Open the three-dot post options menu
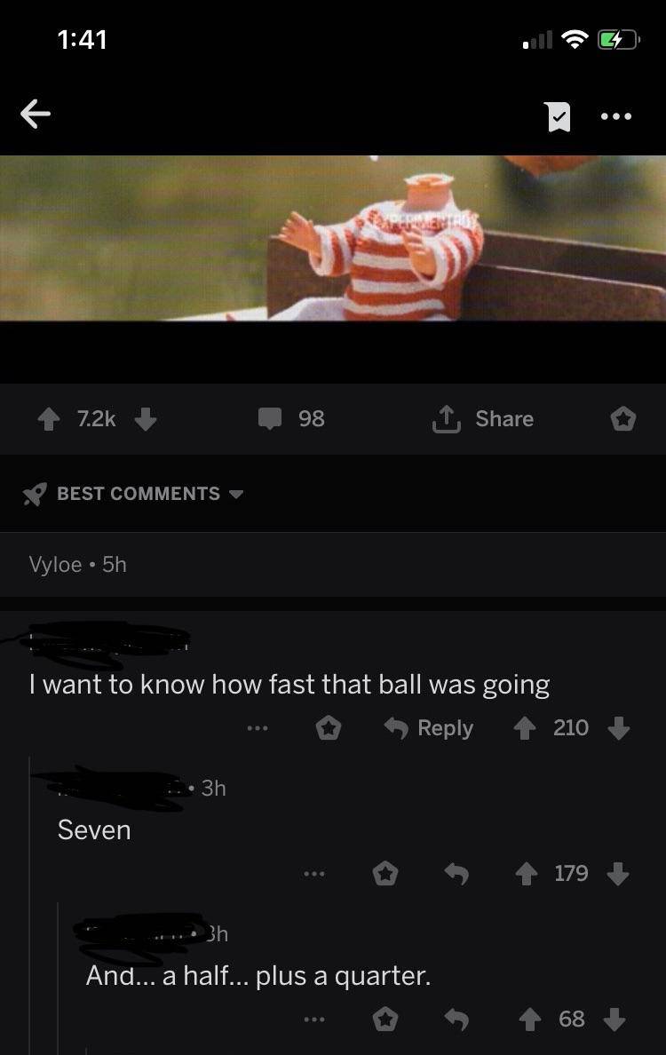Screen dimensions: 666x1055 point(616,116)
